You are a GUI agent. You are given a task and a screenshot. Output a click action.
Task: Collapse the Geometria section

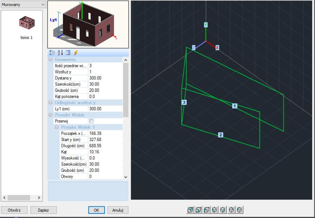click(51, 59)
